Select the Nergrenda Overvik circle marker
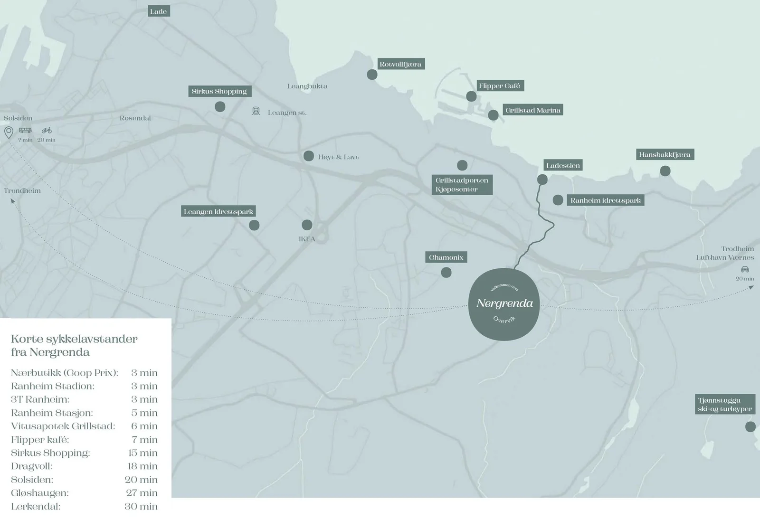 click(x=504, y=304)
